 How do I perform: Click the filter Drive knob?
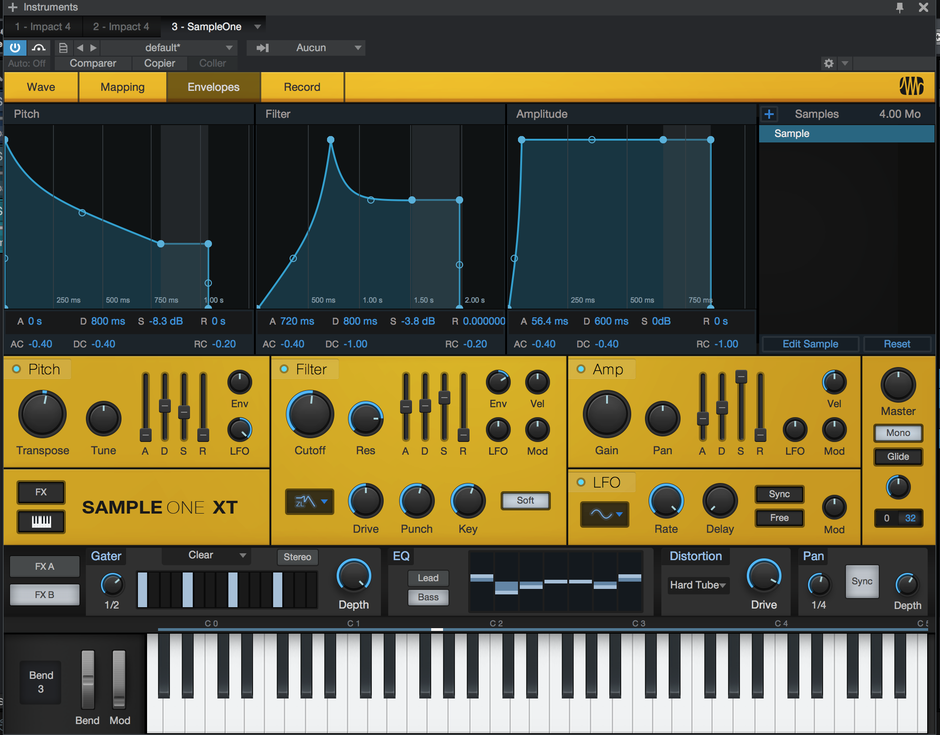(365, 501)
